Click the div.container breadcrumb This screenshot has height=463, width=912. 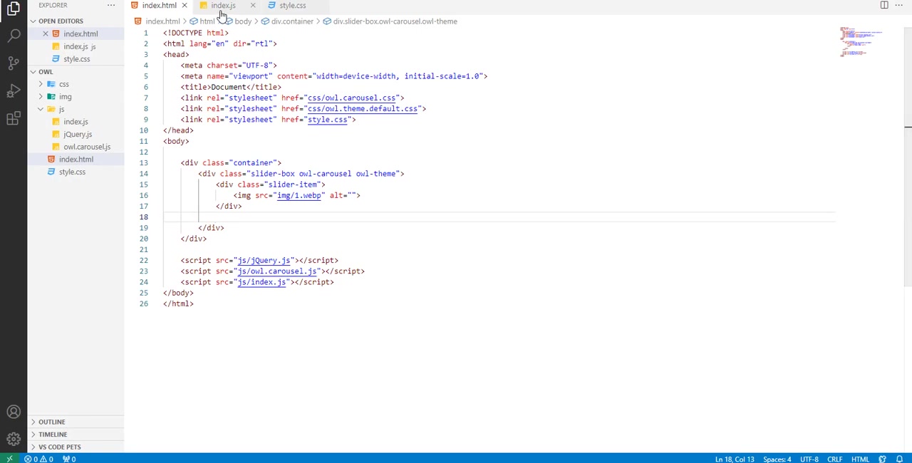click(x=291, y=21)
